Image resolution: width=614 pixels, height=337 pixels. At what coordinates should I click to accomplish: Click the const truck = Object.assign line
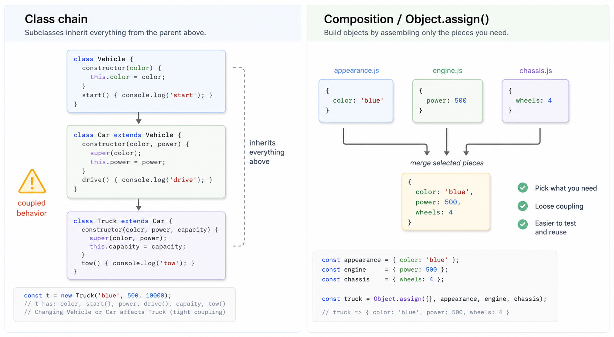[434, 299]
